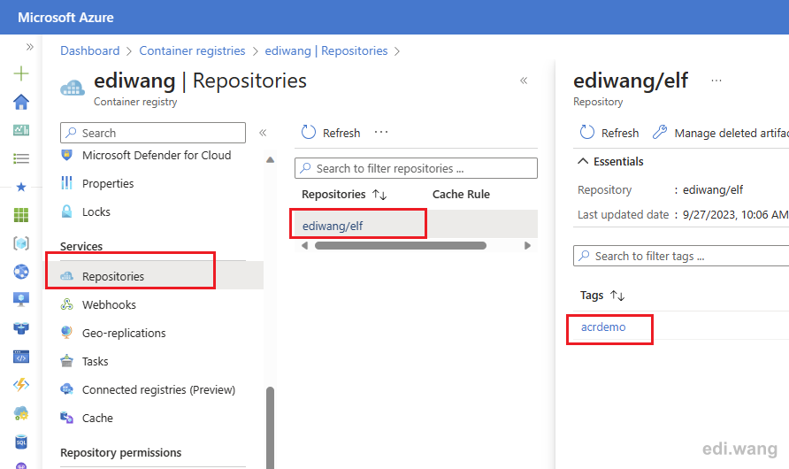The height and width of the screenshot is (469, 789).
Task: Refresh the repositories list
Action: 331,133
